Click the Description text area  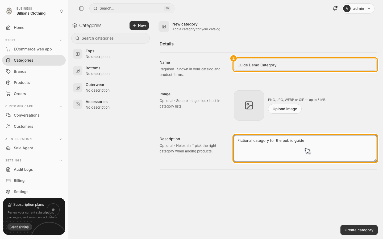pos(305,148)
